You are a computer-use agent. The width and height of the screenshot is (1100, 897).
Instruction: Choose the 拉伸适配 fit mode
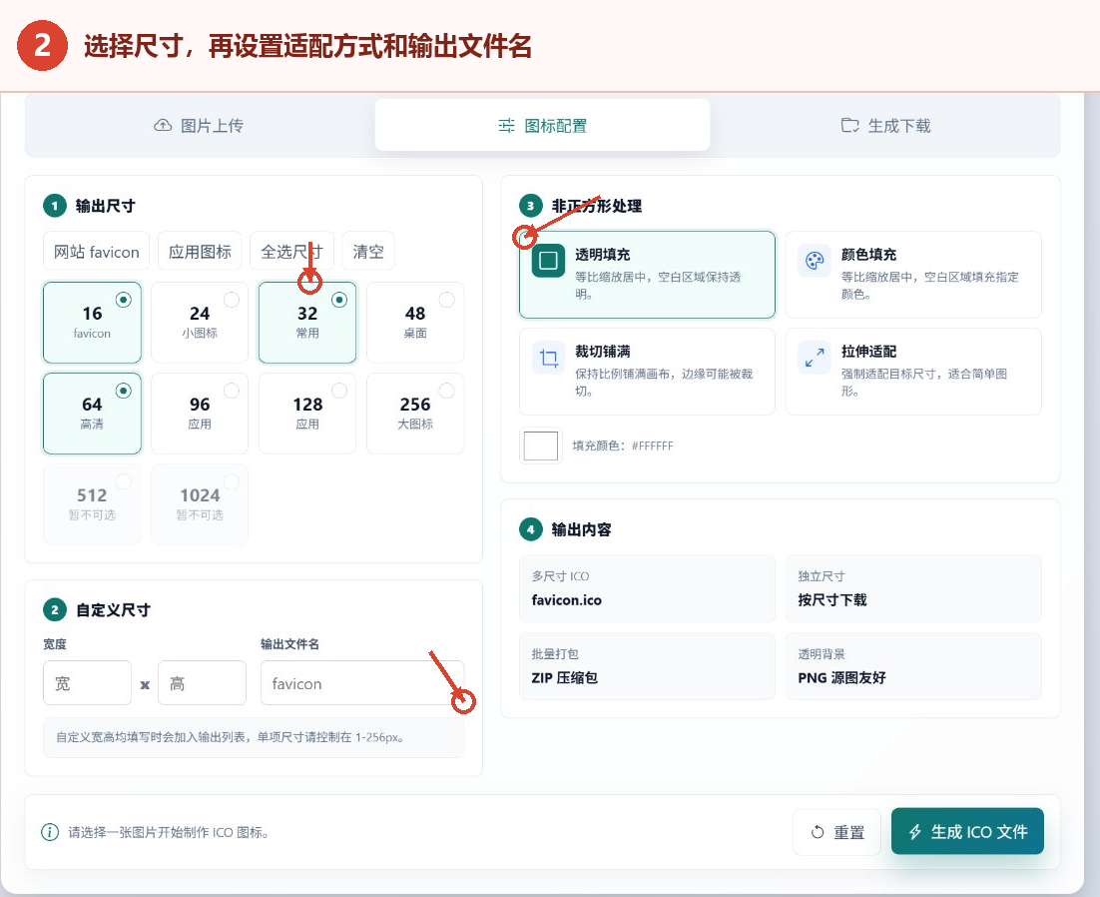click(913, 372)
